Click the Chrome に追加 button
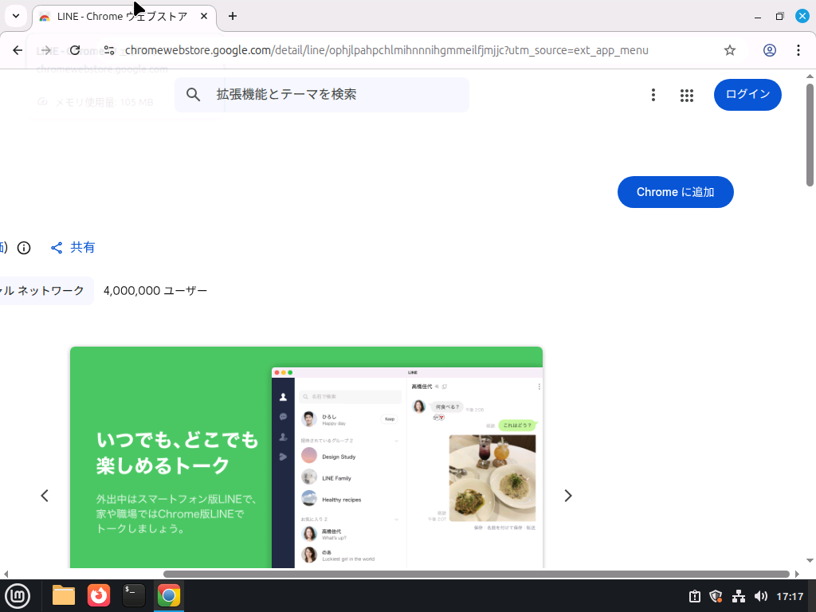Screen dimensions: 816x612 click(x=675, y=191)
